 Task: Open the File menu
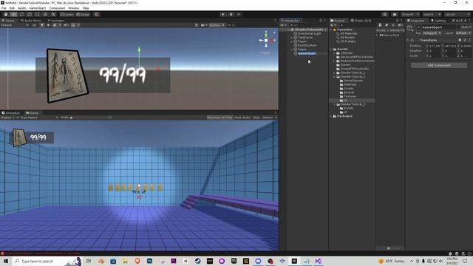tap(4, 8)
